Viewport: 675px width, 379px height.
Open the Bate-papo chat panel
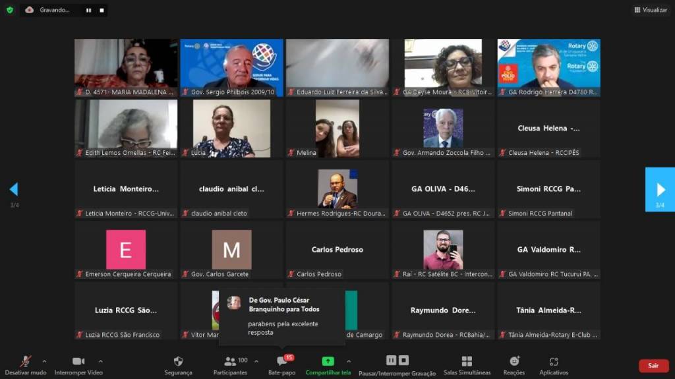[281, 365]
